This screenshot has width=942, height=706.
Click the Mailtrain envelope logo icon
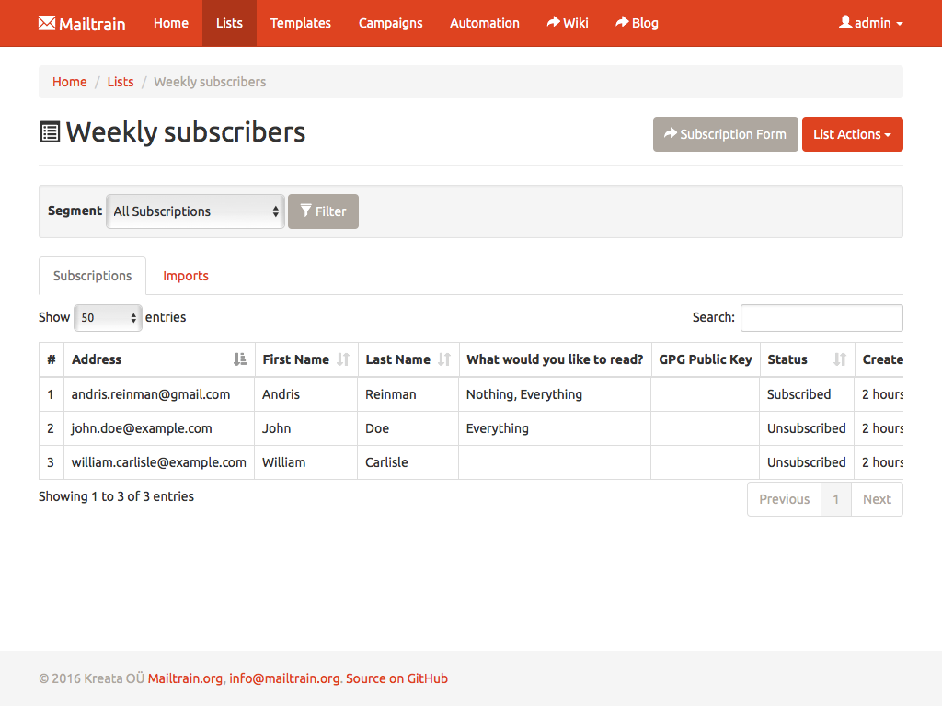[47, 23]
